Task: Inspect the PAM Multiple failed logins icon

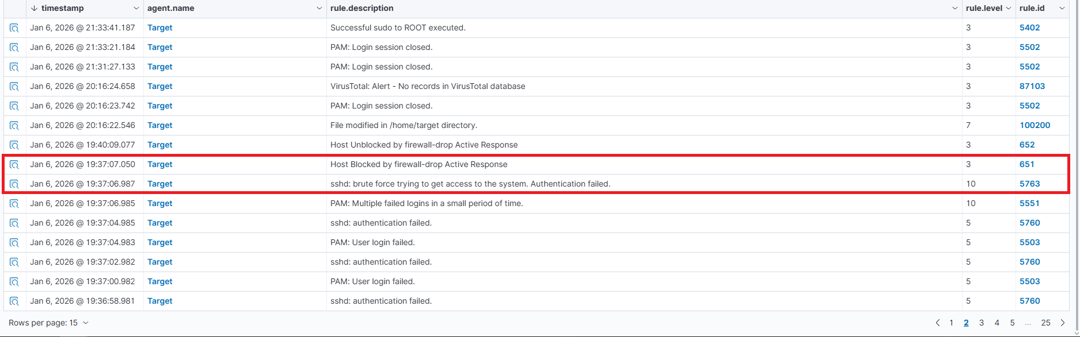Action: coord(14,203)
